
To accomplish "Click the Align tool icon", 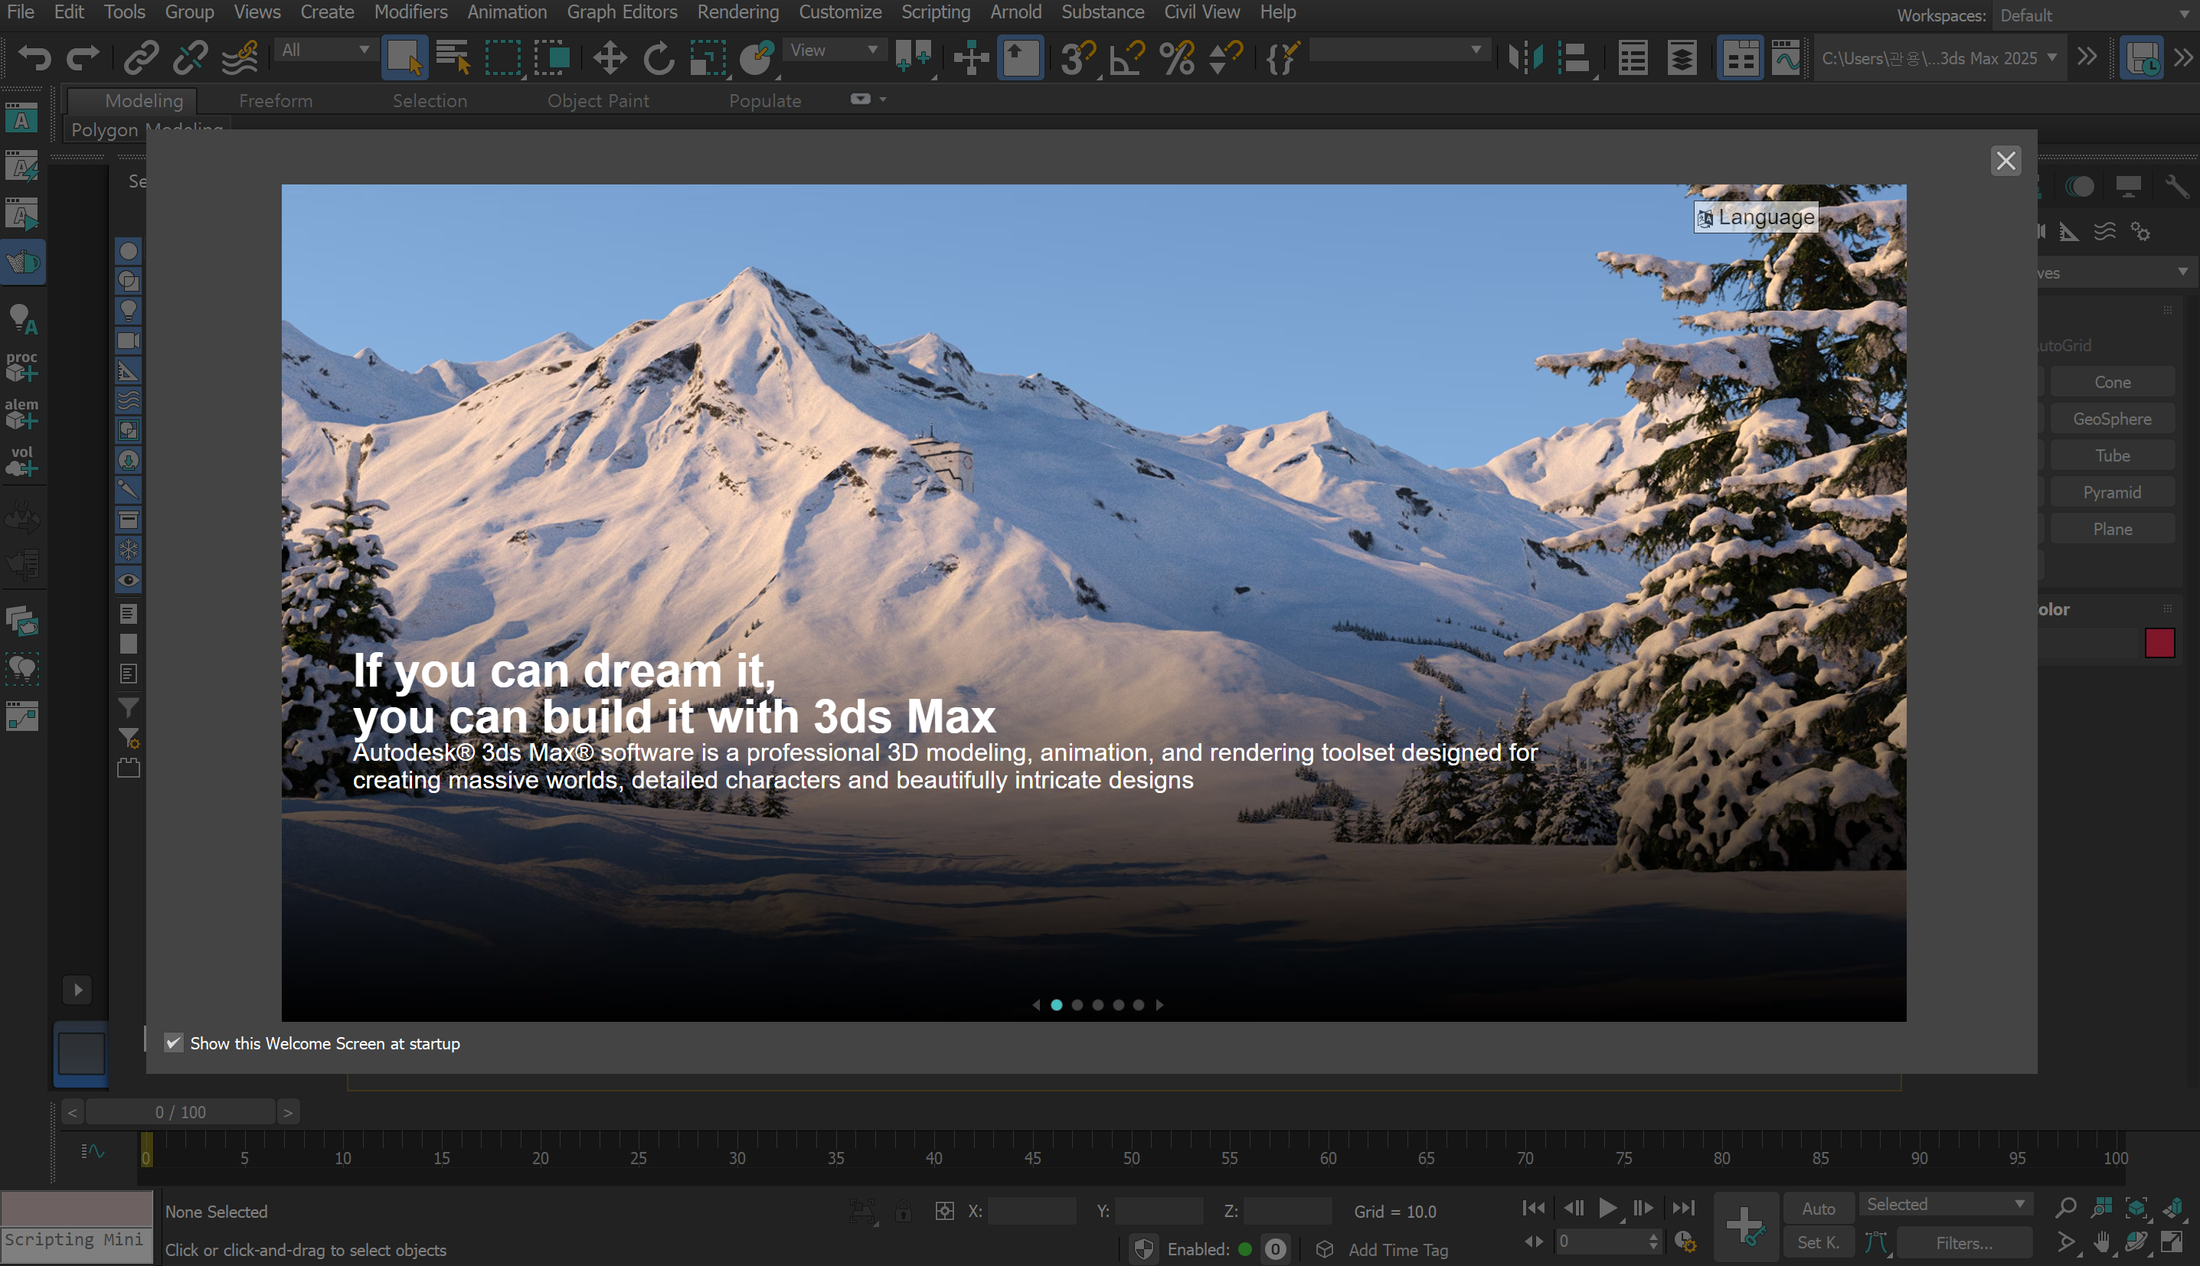I will tap(1574, 58).
